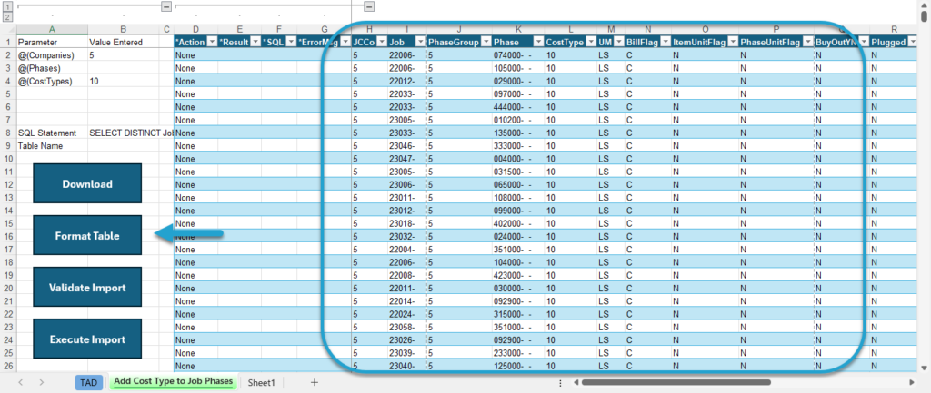Image resolution: width=931 pixels, height=393 pixels.
Task: Collapse the column group ending above column H
Action: tap(369, 6)
